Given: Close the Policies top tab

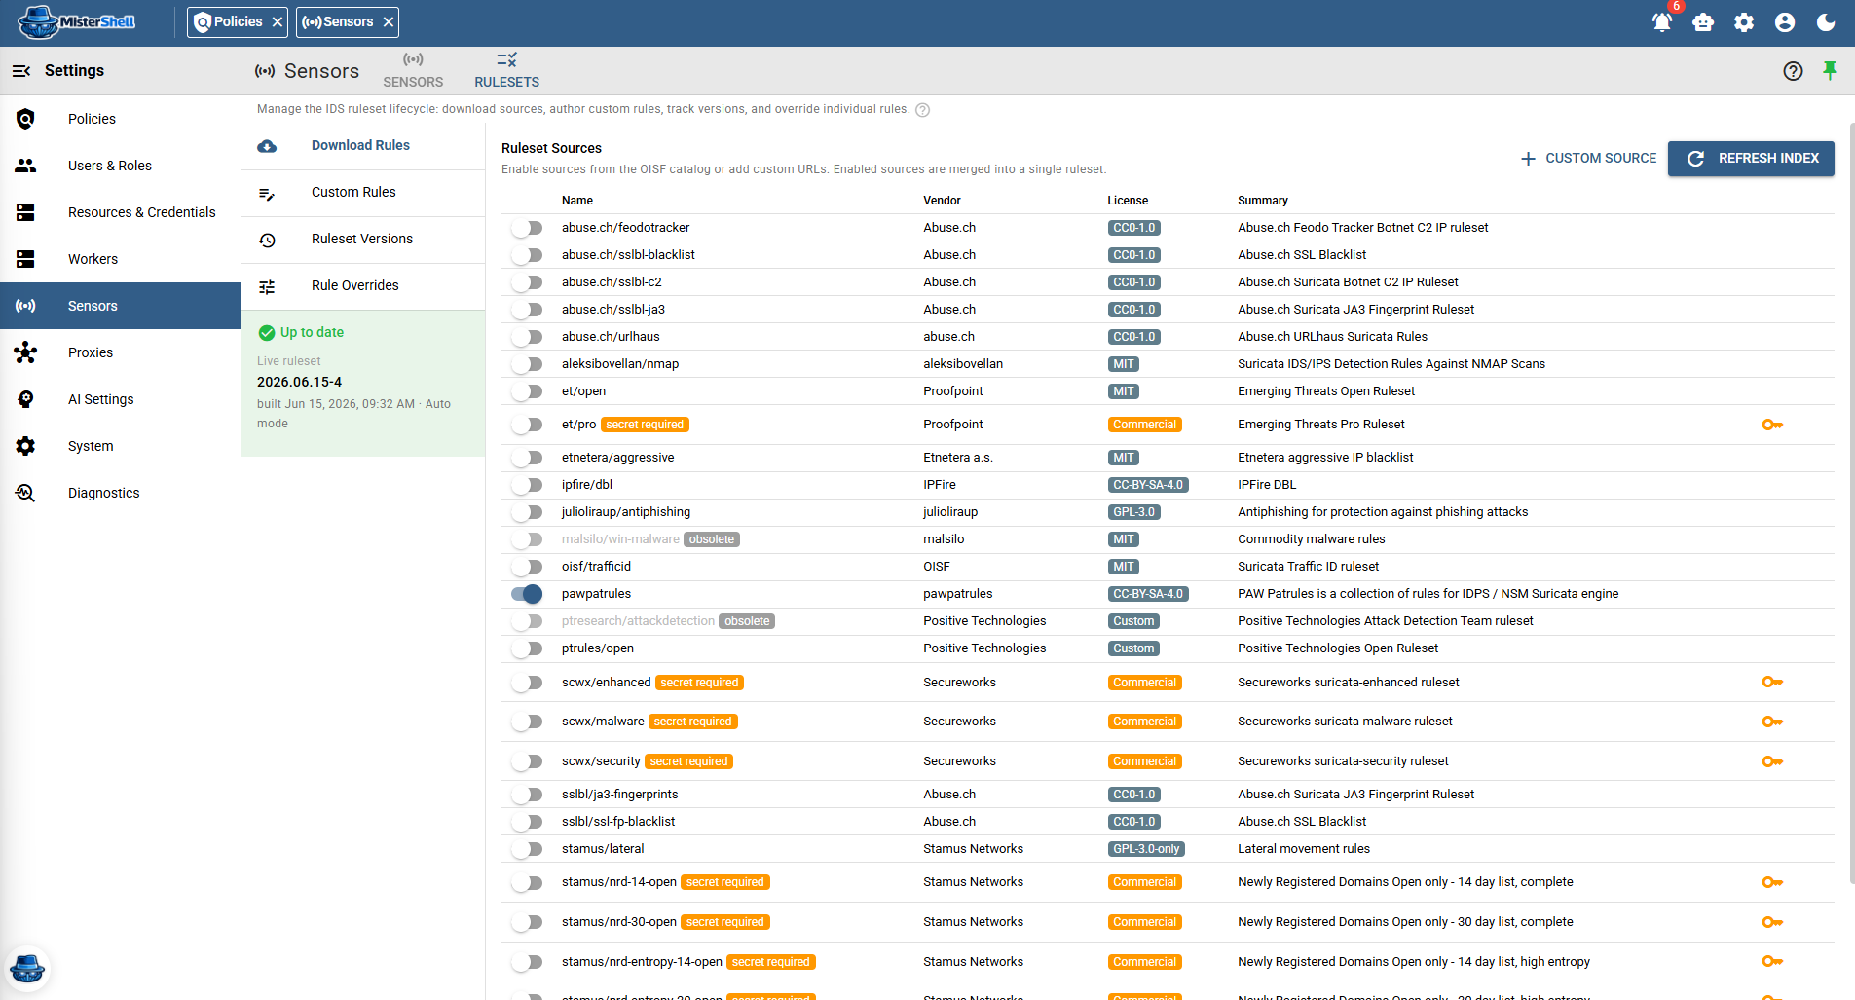Looking at the screenshot, I should pyautogui.click(x=278, y=21).
